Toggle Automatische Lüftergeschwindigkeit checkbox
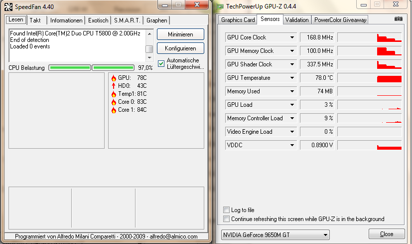 [161, 63]
